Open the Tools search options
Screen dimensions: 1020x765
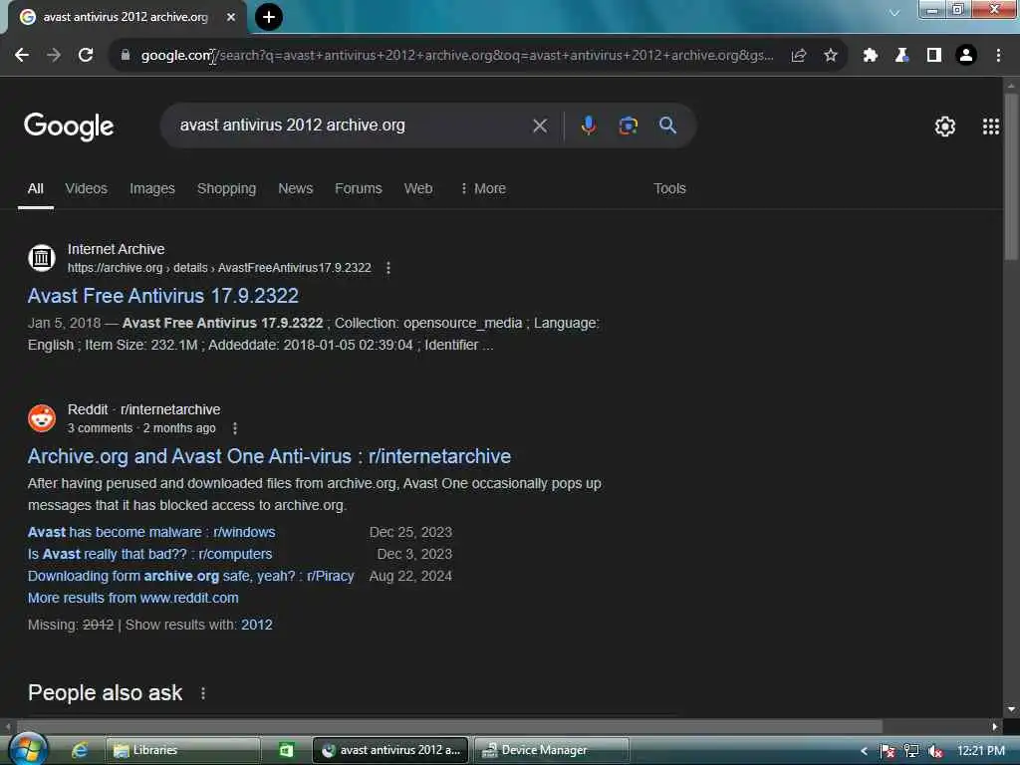tap(669, 188)
